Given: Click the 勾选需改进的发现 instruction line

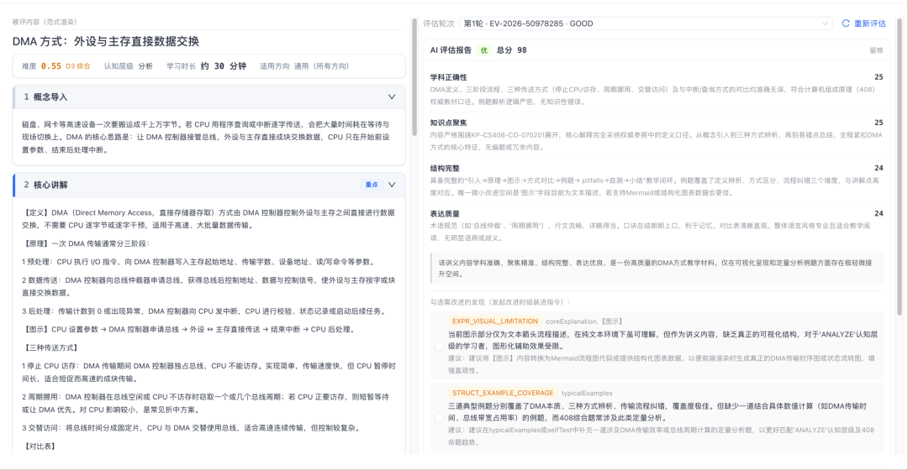Looking at the screenshot, I should [x=500, y=302].
